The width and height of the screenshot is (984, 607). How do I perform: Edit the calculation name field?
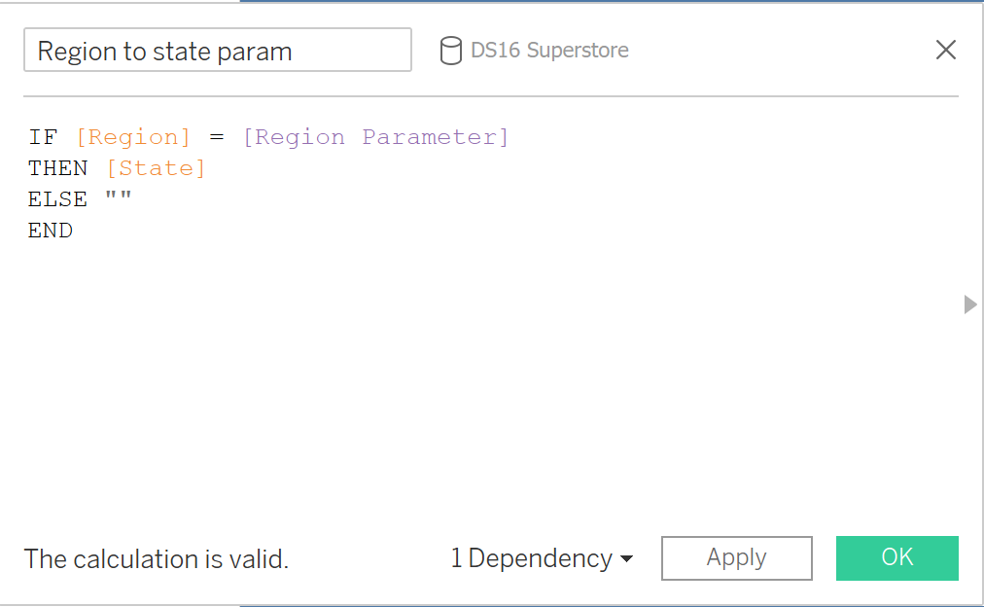click(x=218, y=50)
